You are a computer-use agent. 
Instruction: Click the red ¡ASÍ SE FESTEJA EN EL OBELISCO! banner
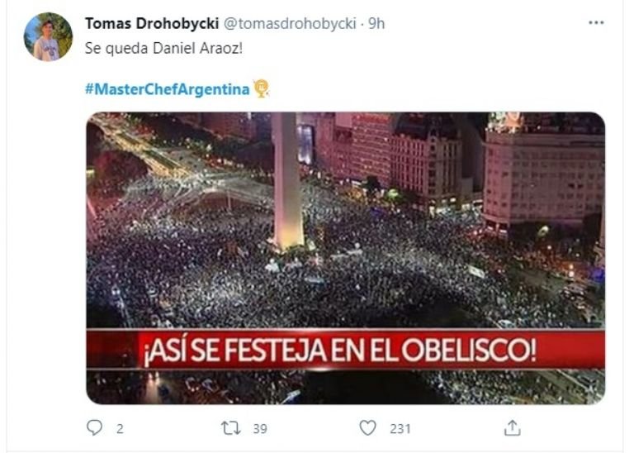[346, 349]
